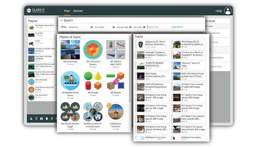
Task: Select #16 Bent's Fort living space6 track
Action: tap(153, 129)
